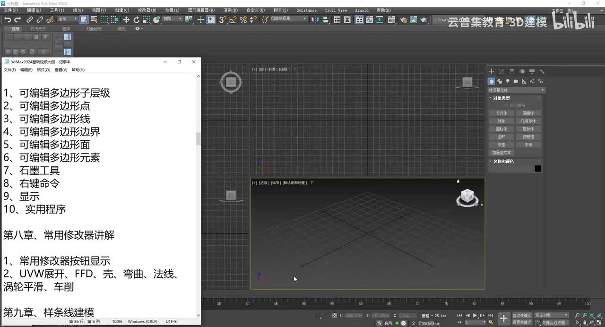Open the Layer Explorer icon
Image resolution: width=605 pixels, height=327 pixels.
[347, 19]
